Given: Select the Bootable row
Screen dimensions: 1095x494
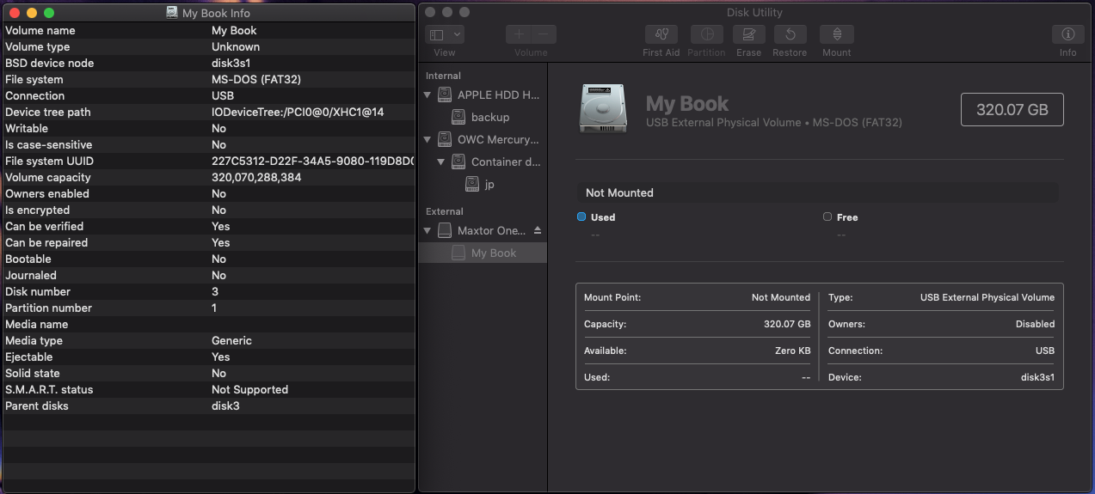Looking at the screenshot, I should pyautogui.click(x=209, y=259).
